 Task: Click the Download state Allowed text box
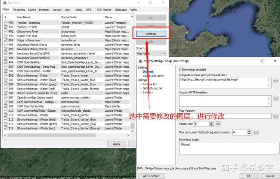[229, 148]
